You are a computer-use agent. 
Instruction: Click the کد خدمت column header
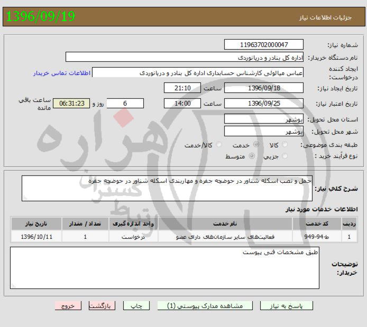pos(317,223)
